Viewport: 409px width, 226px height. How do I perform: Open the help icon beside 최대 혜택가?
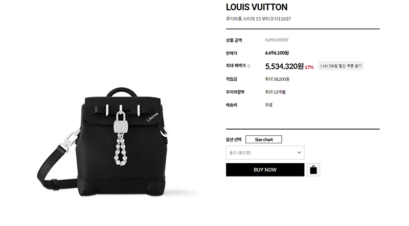coord(248,66)
